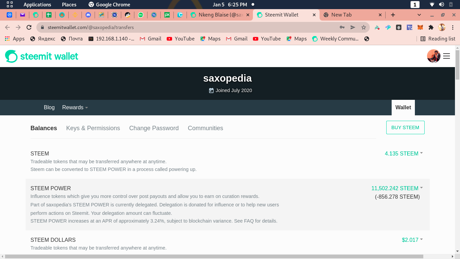Switch to the green 99+ pinned tab

click(141, 15)
